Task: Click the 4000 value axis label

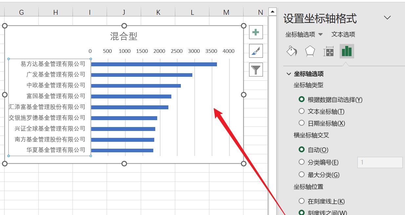Action: point(229,51)
